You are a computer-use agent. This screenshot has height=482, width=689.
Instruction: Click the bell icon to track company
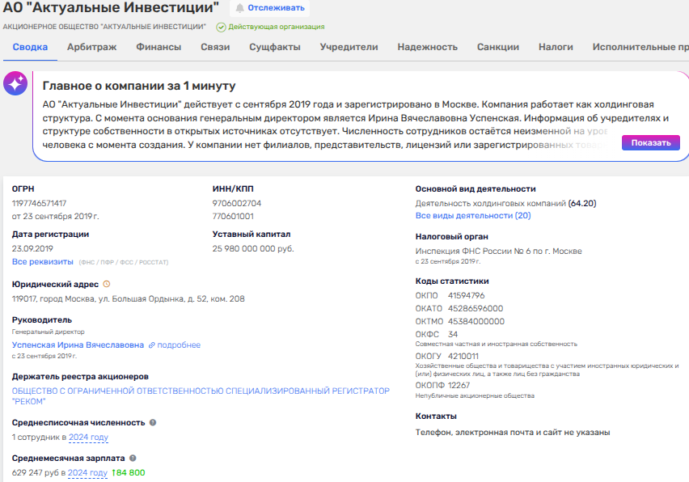coord(239,8)
